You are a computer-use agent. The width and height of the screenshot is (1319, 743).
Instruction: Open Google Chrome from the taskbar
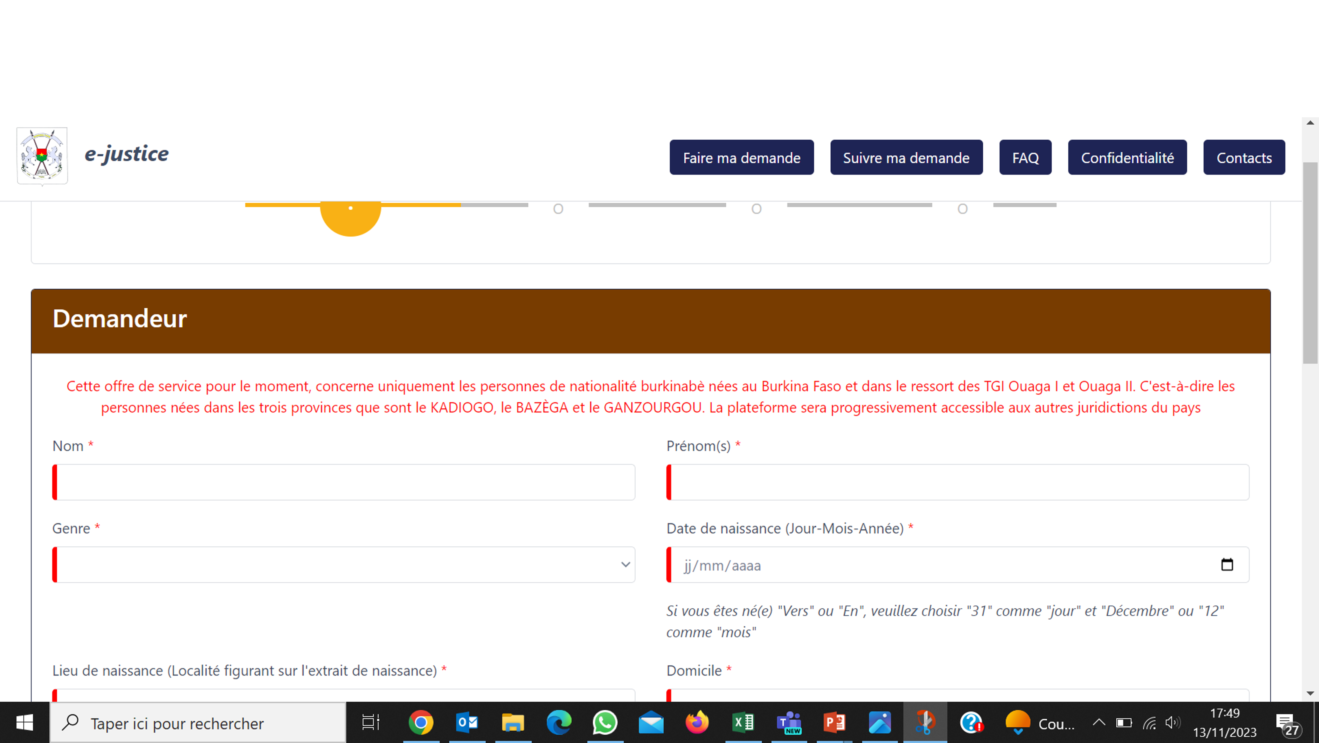click(421, 723)
